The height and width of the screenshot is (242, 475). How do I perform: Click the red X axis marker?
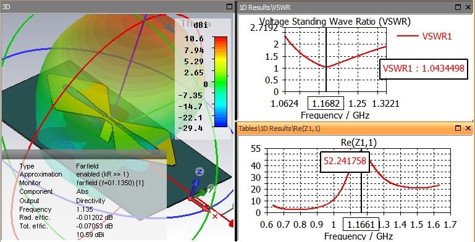click(215, 216)
